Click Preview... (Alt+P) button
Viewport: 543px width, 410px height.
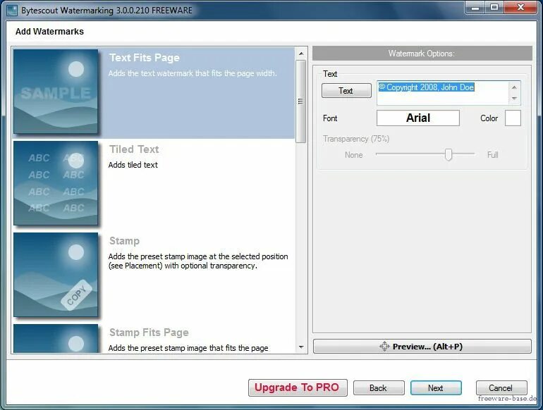click(422, 347)
